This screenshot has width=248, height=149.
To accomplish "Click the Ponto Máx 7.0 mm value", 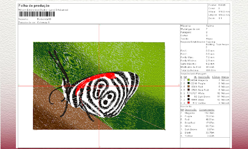I will (x=210, y=57).
